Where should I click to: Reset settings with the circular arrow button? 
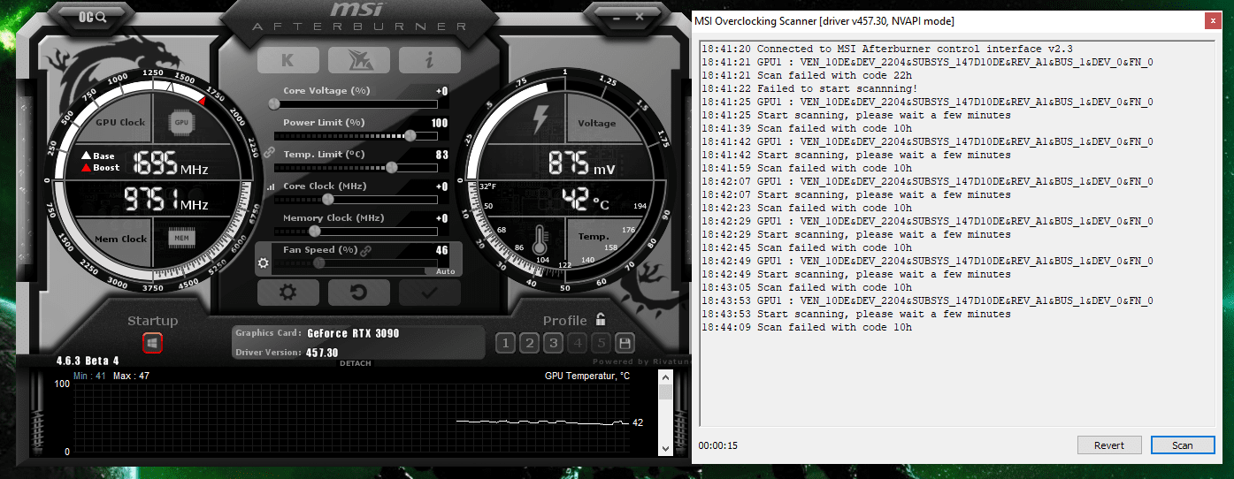pyautogui.click(x=358, y=293)
